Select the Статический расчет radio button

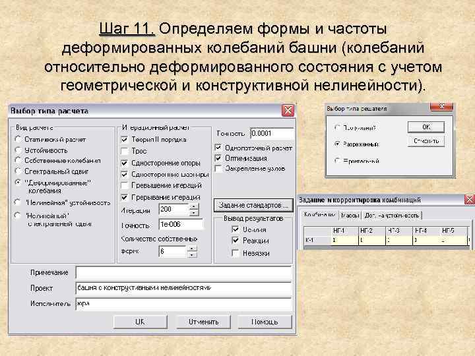pyautogui.click(x=18, y=139)
